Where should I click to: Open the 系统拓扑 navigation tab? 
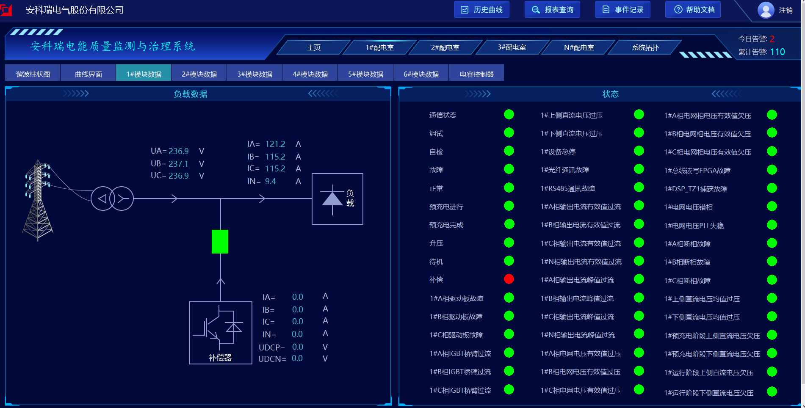click(645, 47)
